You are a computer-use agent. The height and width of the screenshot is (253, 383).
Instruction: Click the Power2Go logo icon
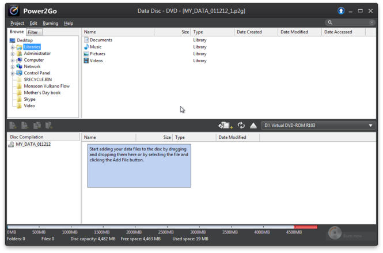tap(14, 11)
